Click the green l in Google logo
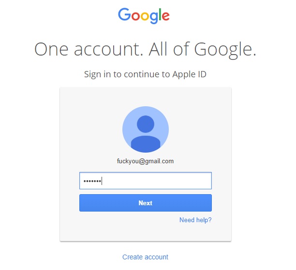The width and height of the screenshot is (296, 270). tap(160, 14)
